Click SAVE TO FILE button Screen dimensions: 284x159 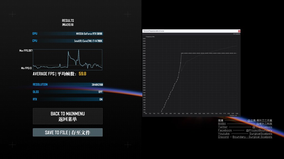[68, 132]
